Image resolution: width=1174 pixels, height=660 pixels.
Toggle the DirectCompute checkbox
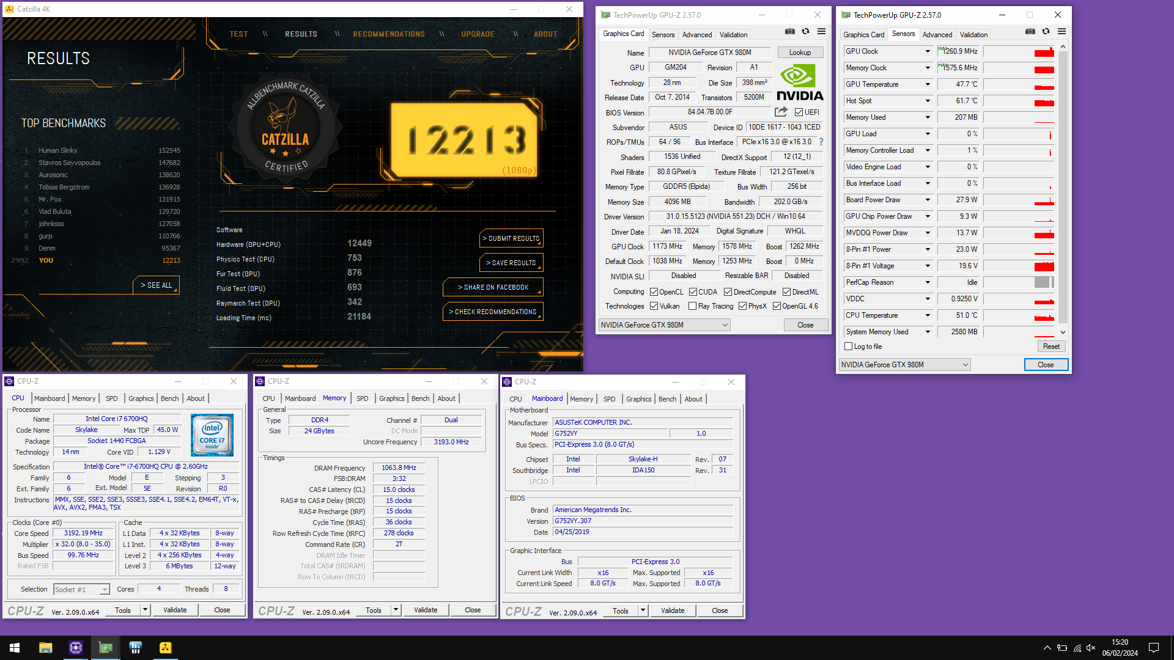click(728, 292)
